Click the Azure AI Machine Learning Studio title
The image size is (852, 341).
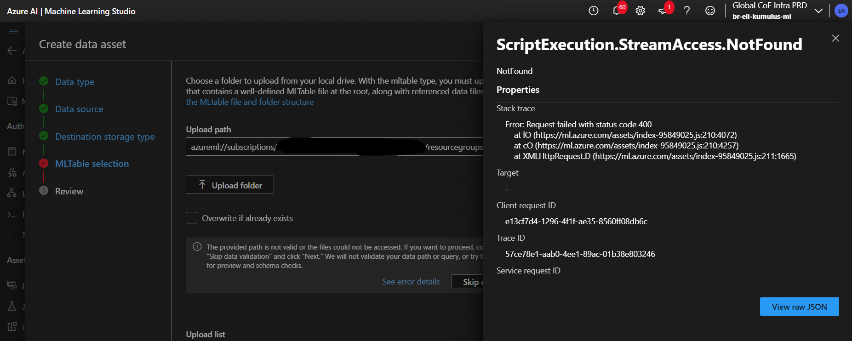point(71,11)
